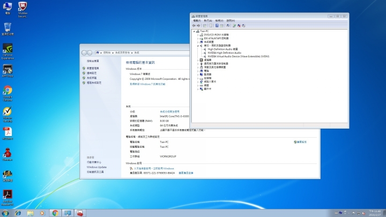Collapse the Tsai-PC root node
Screen dimensions: 386x217
click(x=194, y=31)
